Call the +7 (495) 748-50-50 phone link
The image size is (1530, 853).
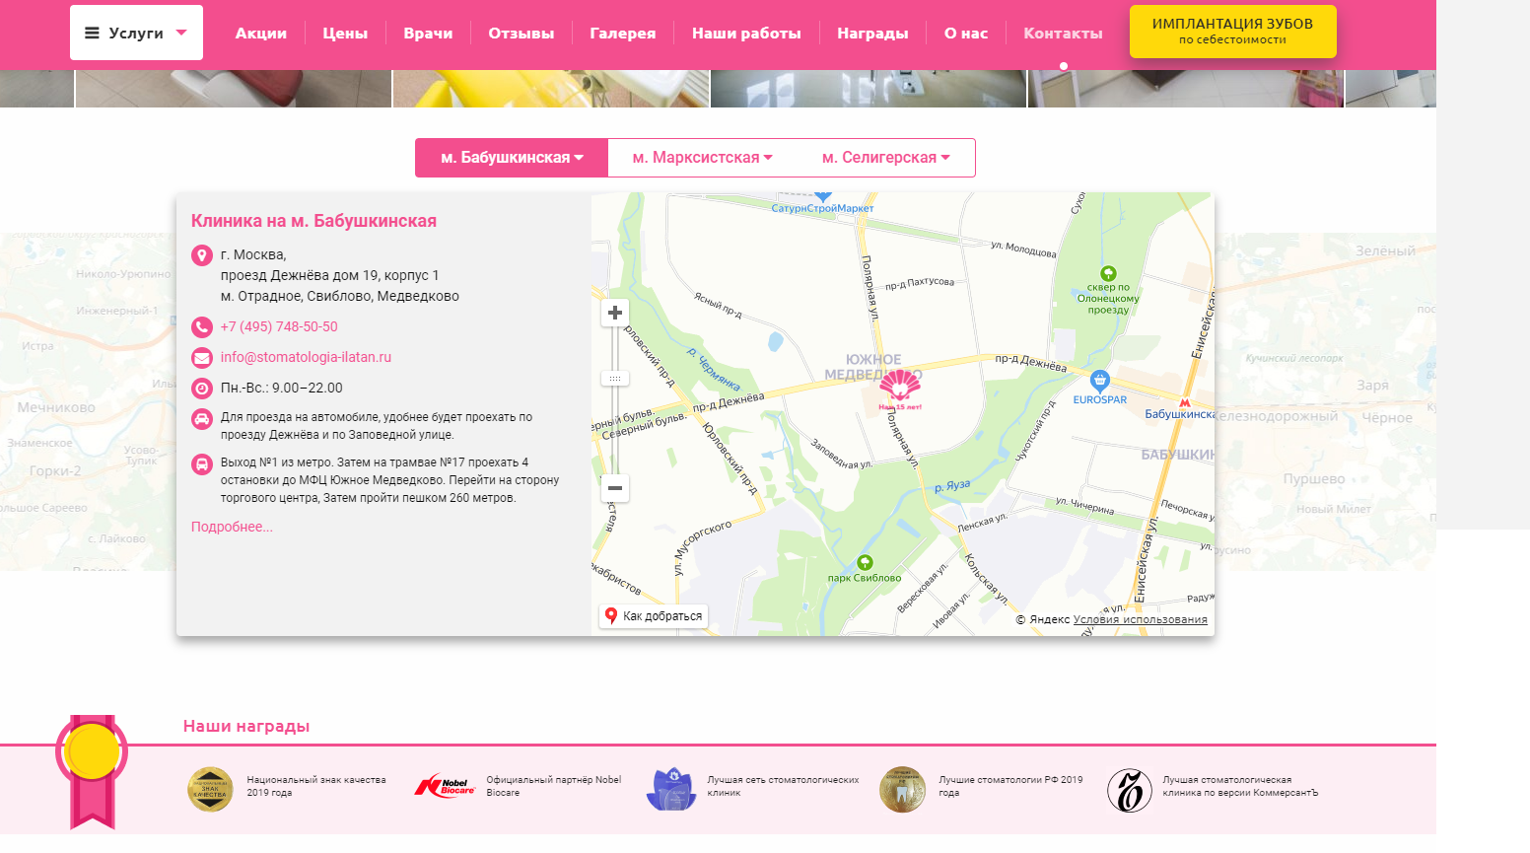(x=279, y=326)
